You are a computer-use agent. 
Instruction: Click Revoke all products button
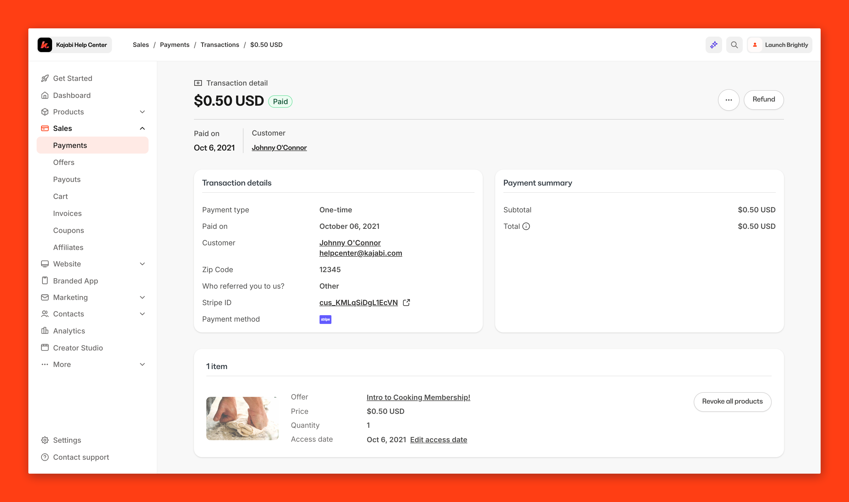(732, 401)
